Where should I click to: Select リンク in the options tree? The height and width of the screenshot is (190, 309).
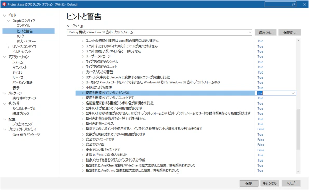coord(21,36)
